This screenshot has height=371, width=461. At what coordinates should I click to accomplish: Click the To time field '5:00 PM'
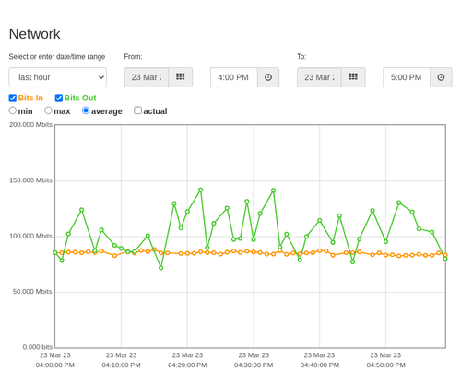(x=407, y=77)
